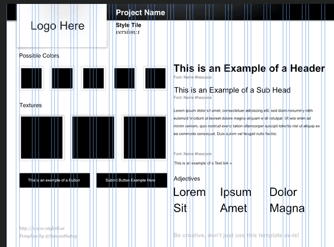Click font note under the Sub Head
The width and height of the screenshot is (334, 247).
point(192,97)
